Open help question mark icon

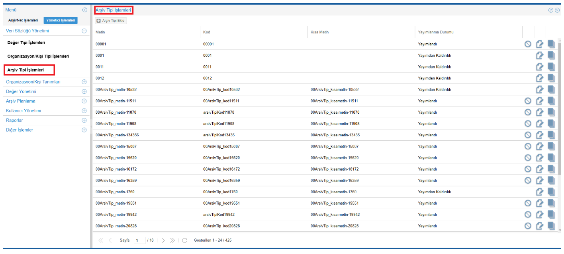(551, 10)
